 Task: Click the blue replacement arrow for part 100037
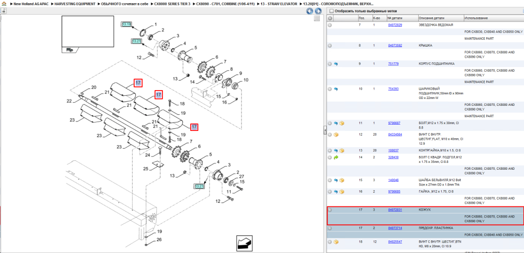pos(336,150)
